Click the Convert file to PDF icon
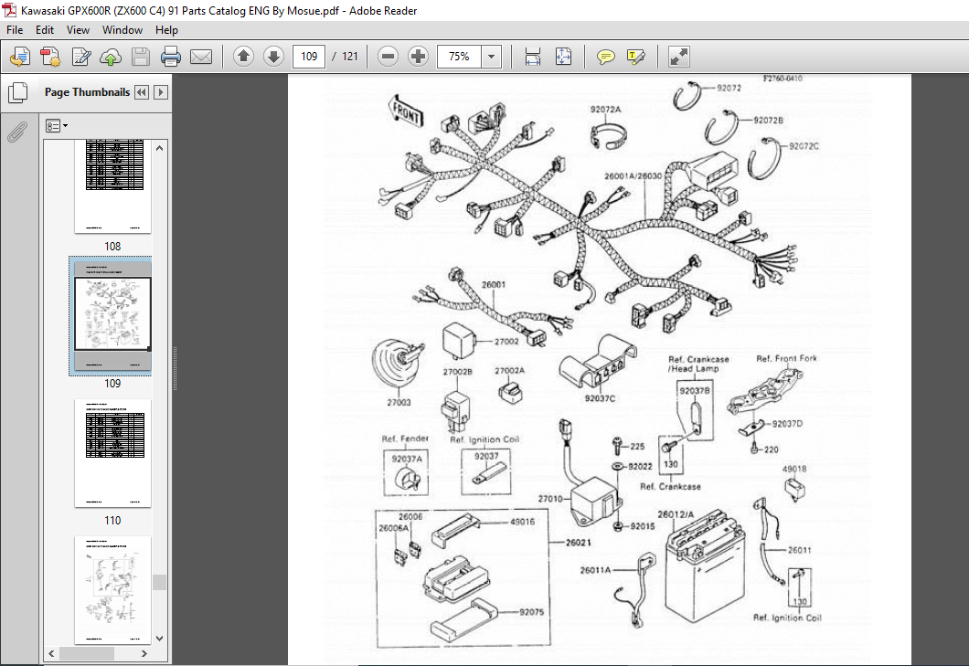 (x=50, y=57)
